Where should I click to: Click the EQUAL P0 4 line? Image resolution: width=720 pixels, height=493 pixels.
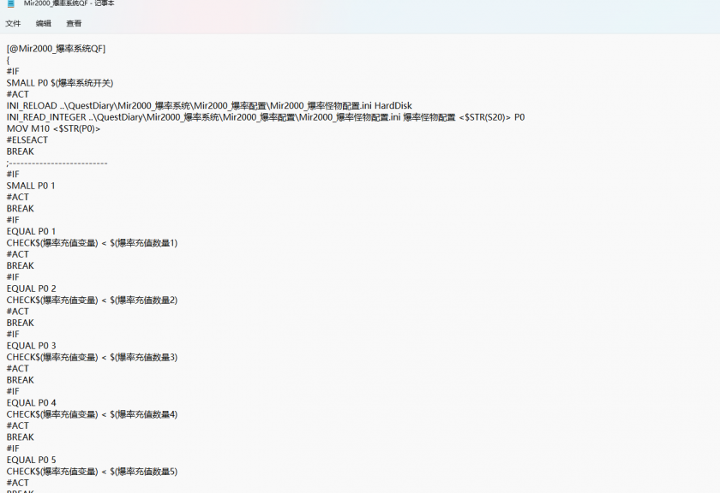click(x=31, y=402)
